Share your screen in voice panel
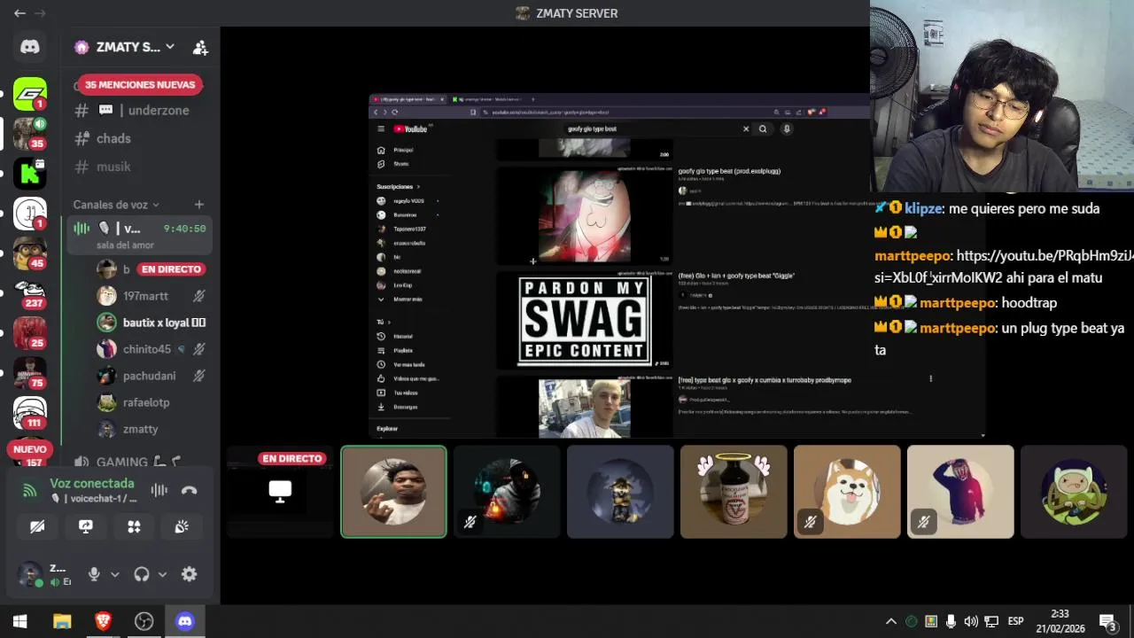Viewport: 1134px width, 638px height. click(86, 526)
